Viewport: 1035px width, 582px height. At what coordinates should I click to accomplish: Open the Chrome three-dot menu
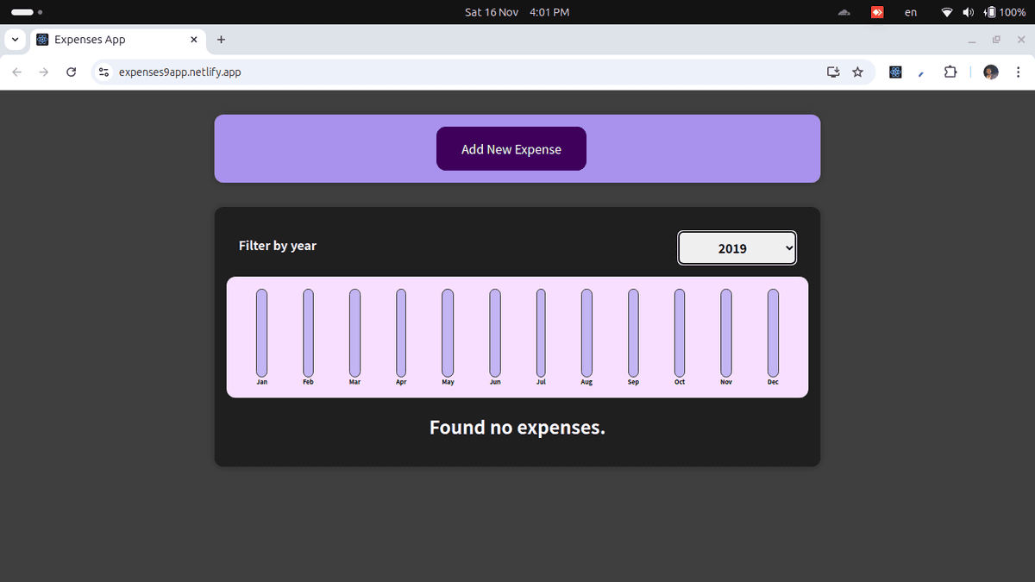click(x=1018, y=72)
